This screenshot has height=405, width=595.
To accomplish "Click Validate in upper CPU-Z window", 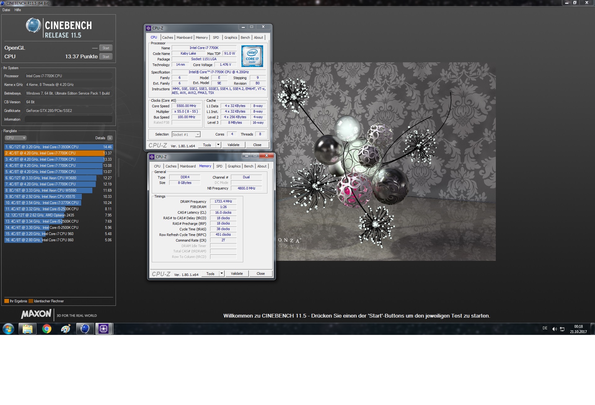I will click(x=233, y=145).
